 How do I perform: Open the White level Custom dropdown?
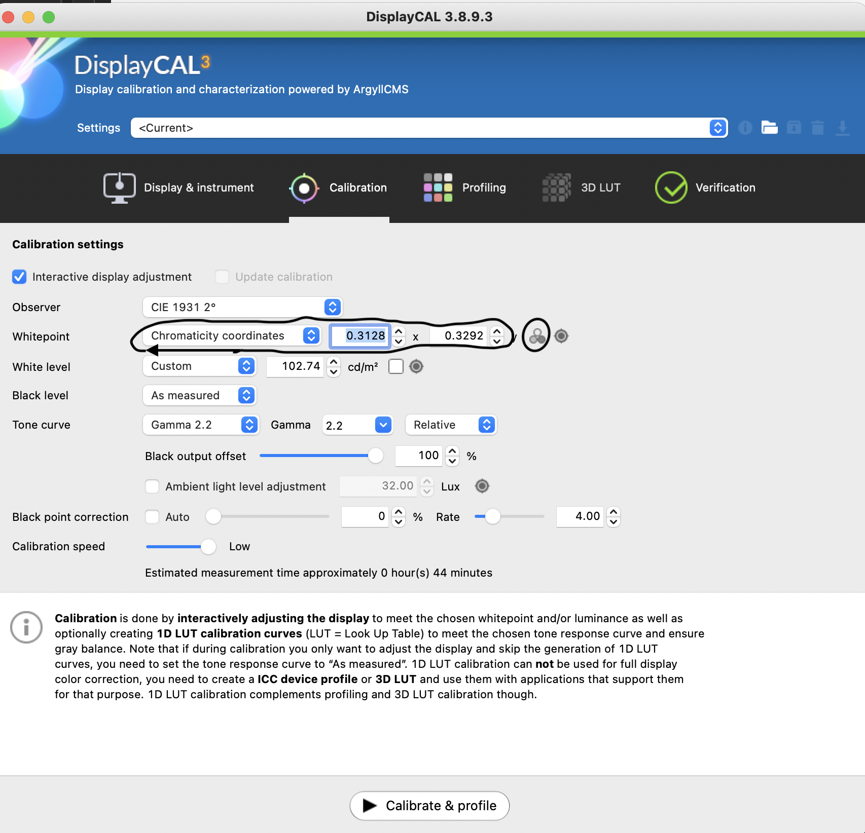coord(199,366)
